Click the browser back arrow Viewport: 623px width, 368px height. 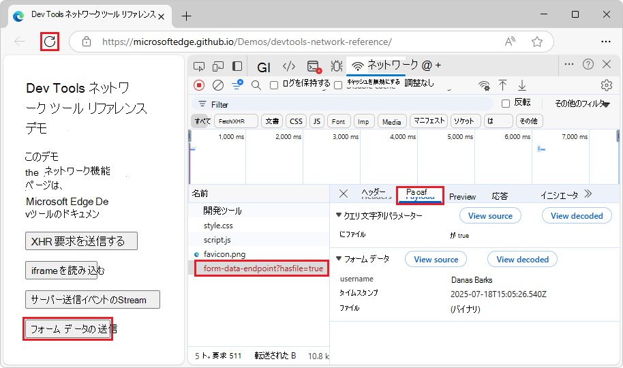click(x=20, y=42)
